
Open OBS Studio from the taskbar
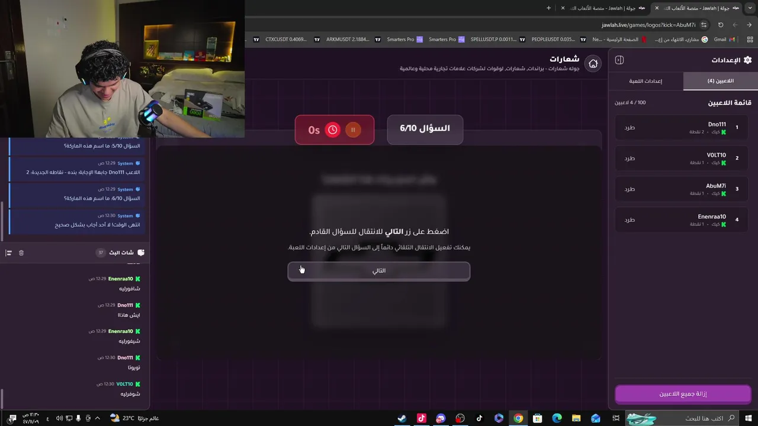460,418
